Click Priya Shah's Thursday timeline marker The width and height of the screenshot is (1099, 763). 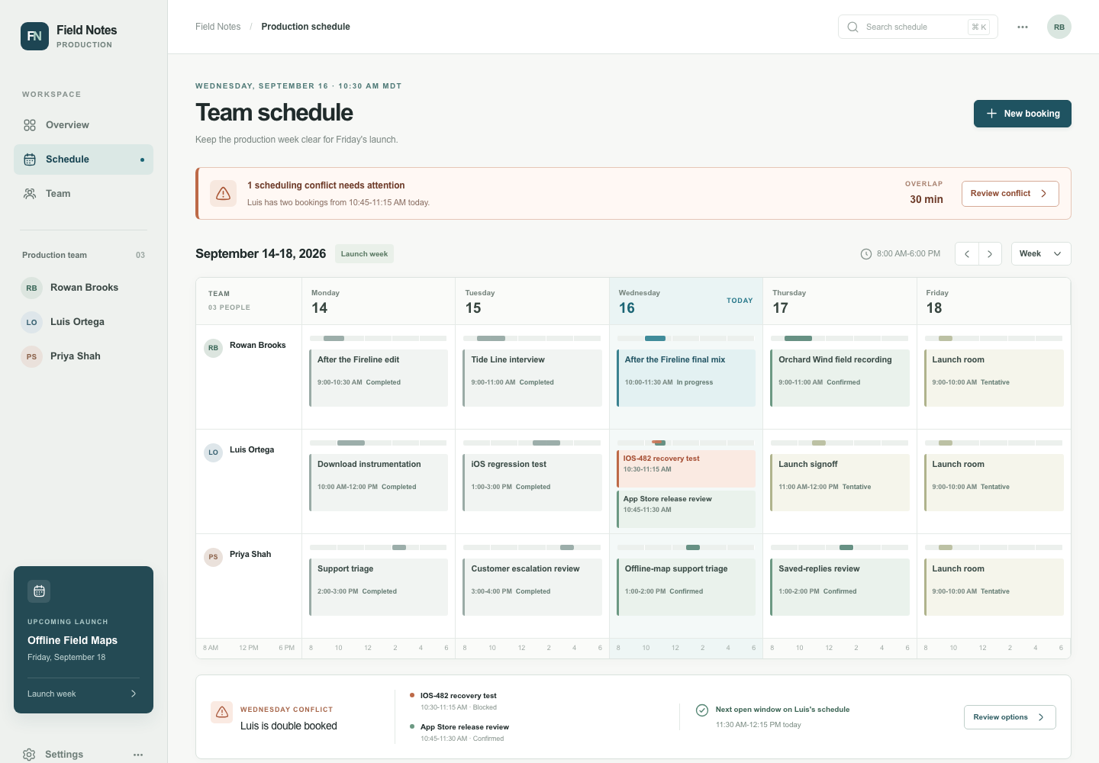846,547
